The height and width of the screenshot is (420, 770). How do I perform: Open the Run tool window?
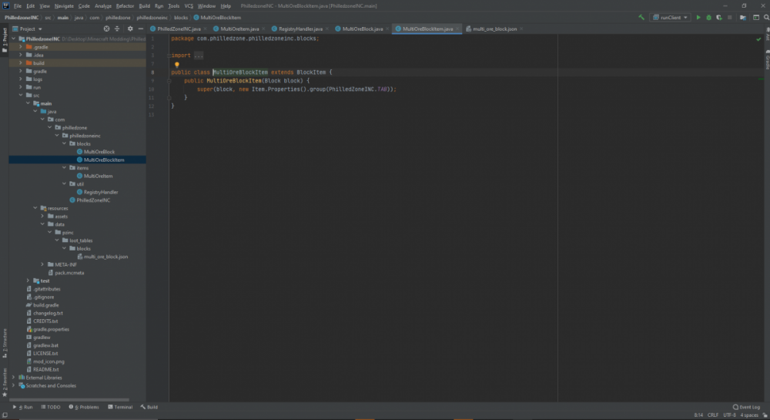22,407
